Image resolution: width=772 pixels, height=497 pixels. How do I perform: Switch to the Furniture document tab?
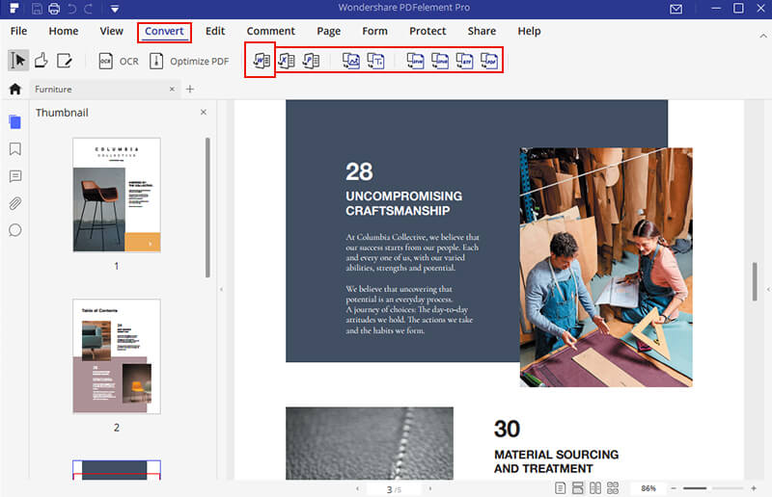coord(56,89)
